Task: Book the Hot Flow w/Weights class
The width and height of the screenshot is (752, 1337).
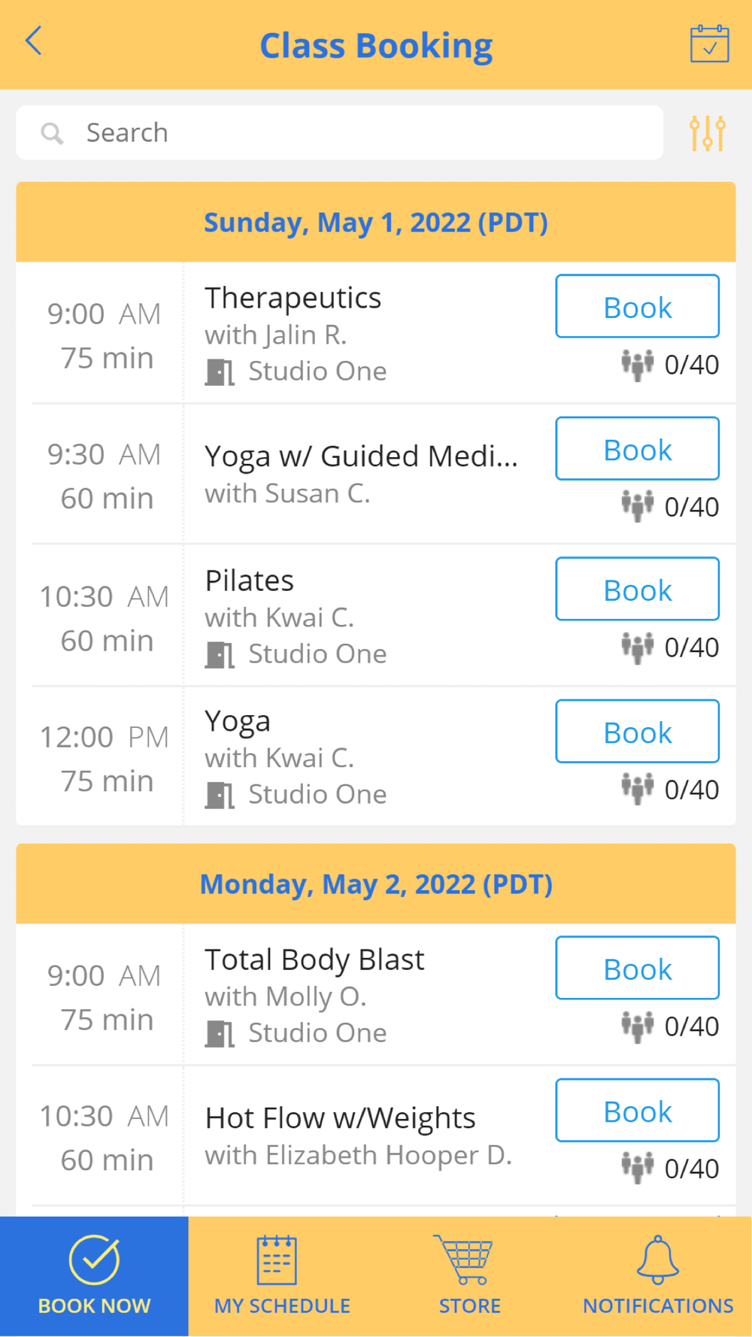Action: click(x=637, y=1111)
